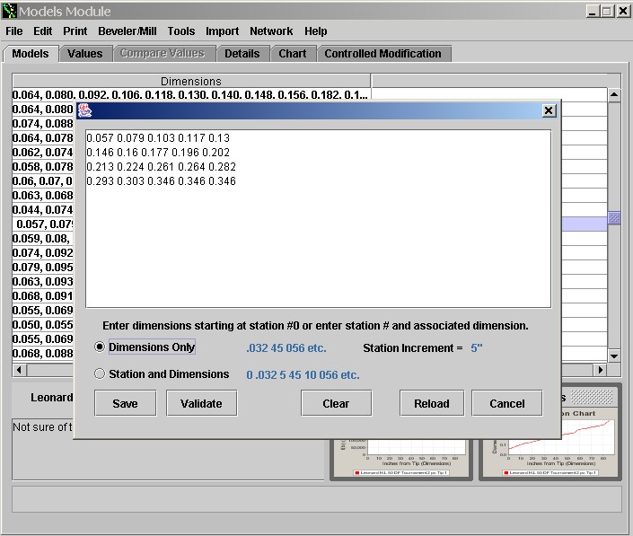Click the vertical scrollbar thumb of the table
The image size is (633, 536).
click(x=614, y=217)
